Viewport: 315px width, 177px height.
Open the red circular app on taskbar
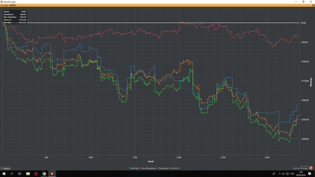click(36, 173)
